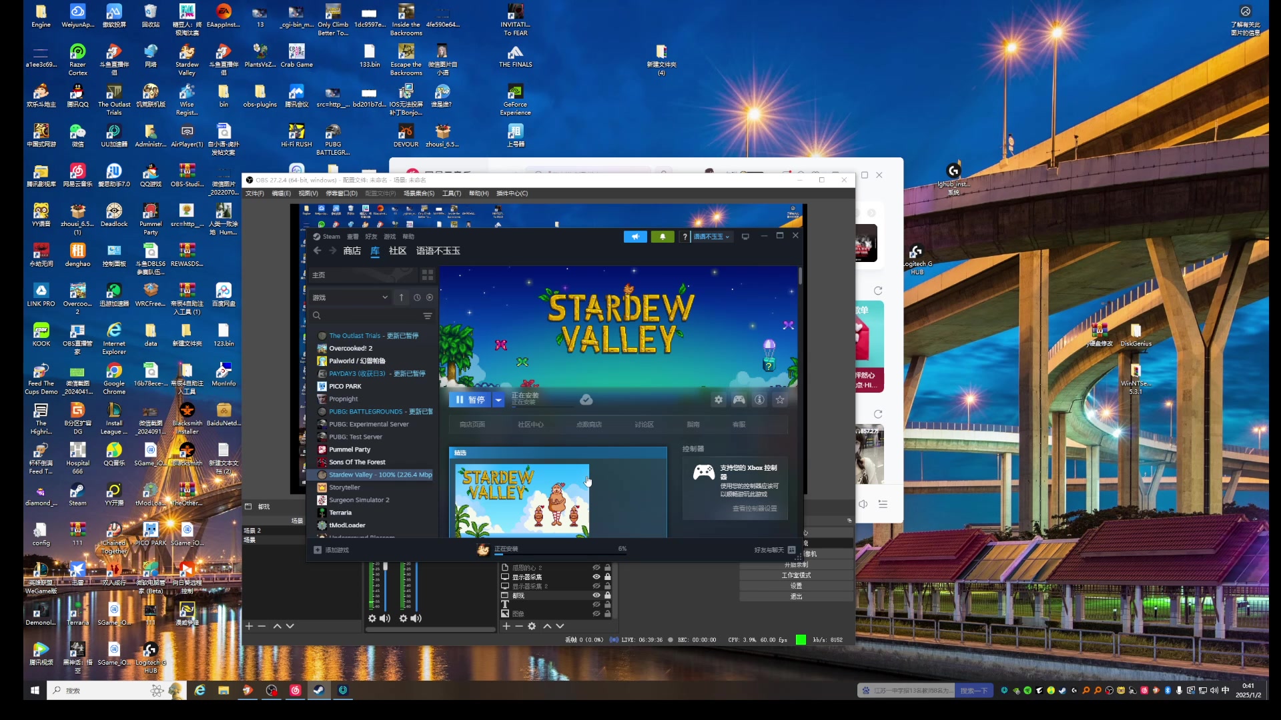Open OBS 场景集合(S) menu

coord(419,193)
